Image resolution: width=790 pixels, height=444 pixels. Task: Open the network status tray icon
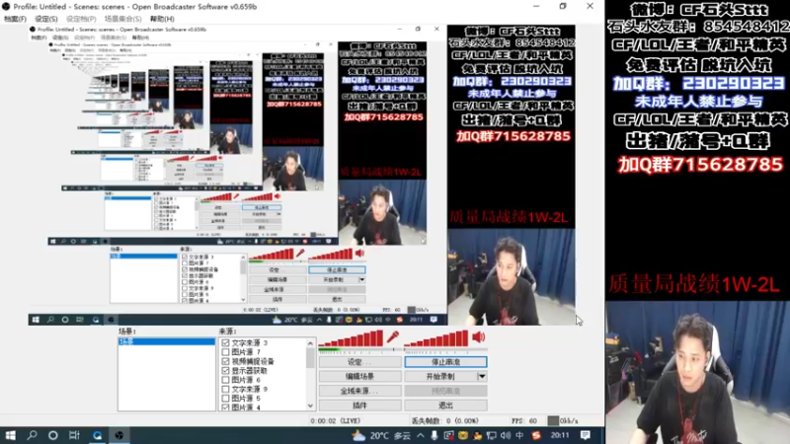tap(491, 435)
